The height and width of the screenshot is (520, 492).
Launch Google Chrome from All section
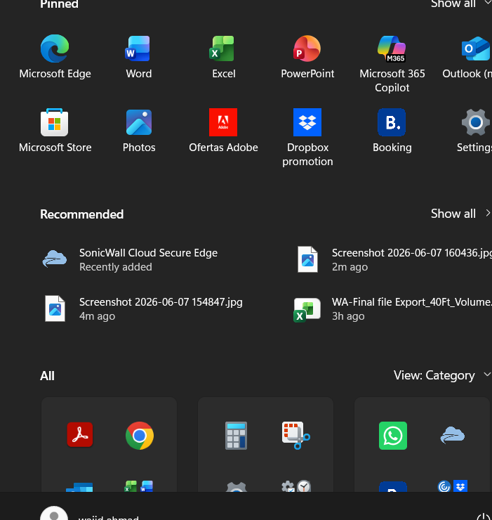click(x=140, y=436)
